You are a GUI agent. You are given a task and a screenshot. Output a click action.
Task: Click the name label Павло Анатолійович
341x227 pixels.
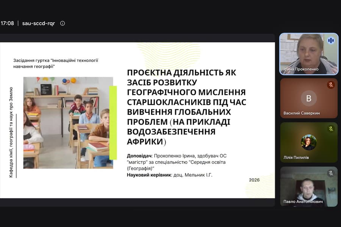303,202
